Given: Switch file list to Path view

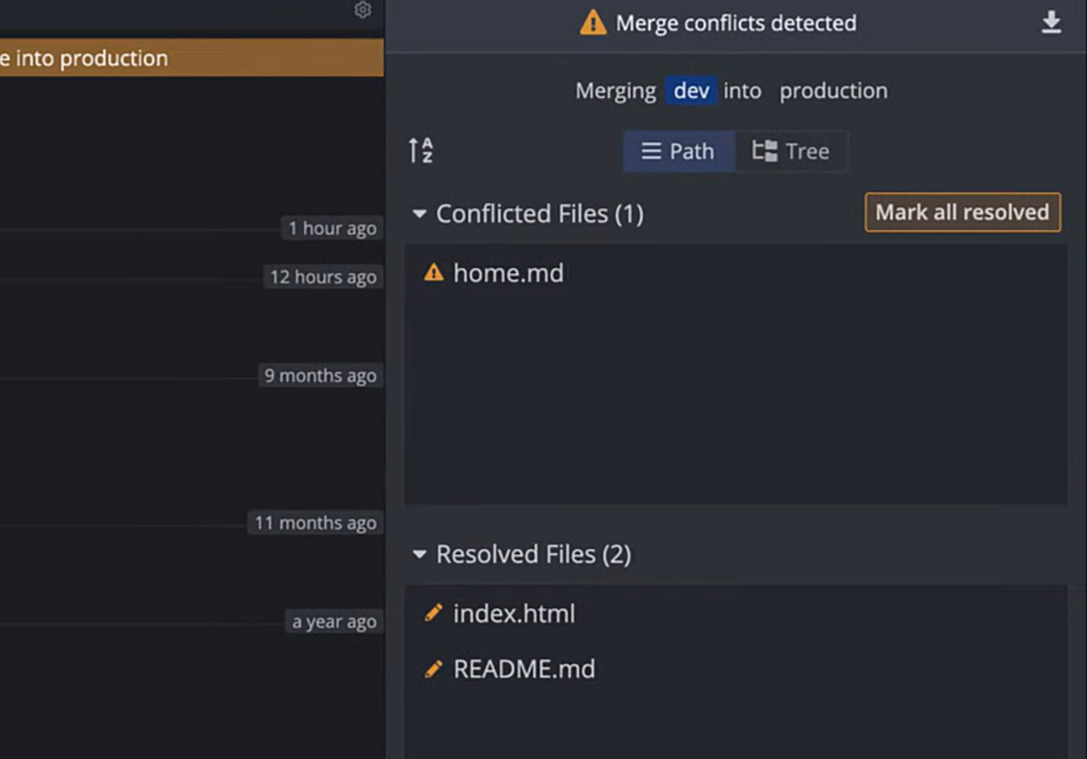Looking at the screenshot, I should [x=679, y=151].
